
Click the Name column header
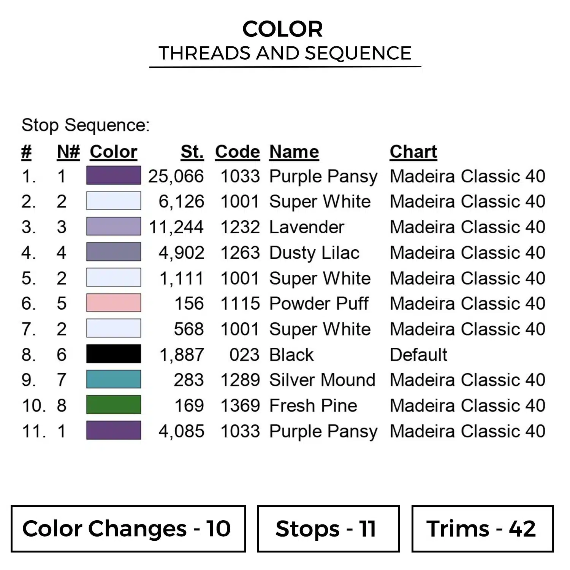point(294,152)
